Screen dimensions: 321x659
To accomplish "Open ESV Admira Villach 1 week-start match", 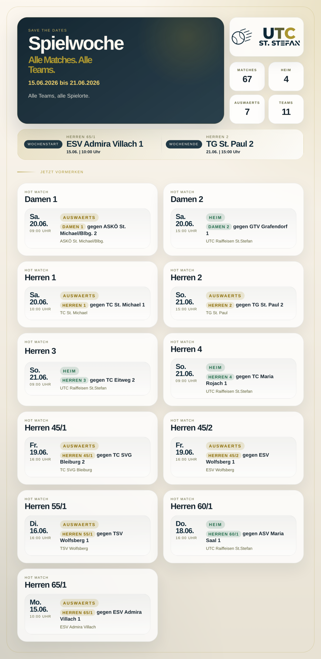I will [x=105, y=144].
